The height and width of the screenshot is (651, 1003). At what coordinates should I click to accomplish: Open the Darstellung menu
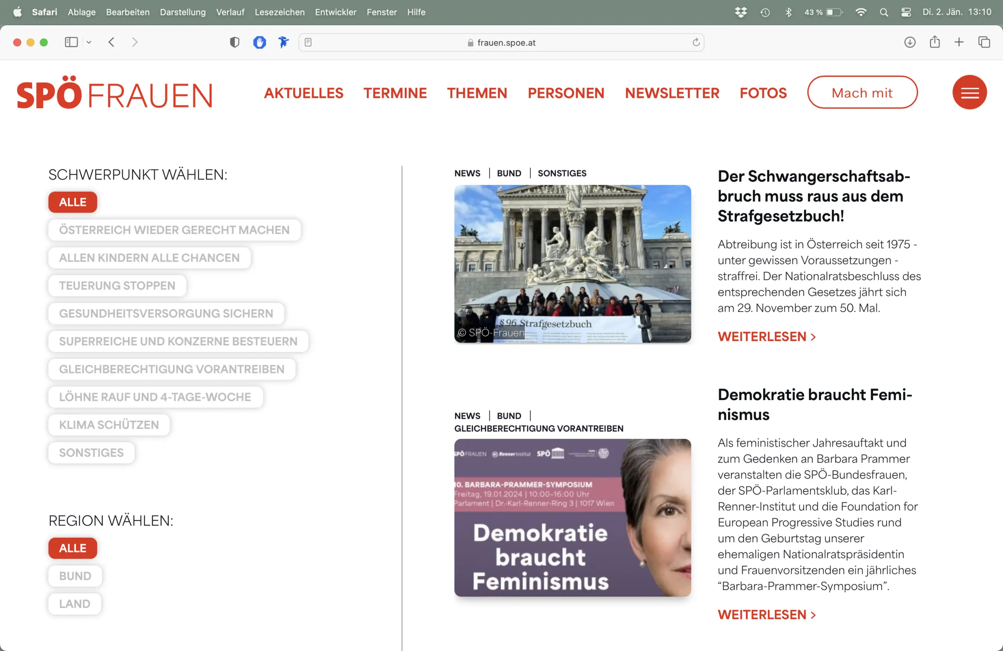183,12
